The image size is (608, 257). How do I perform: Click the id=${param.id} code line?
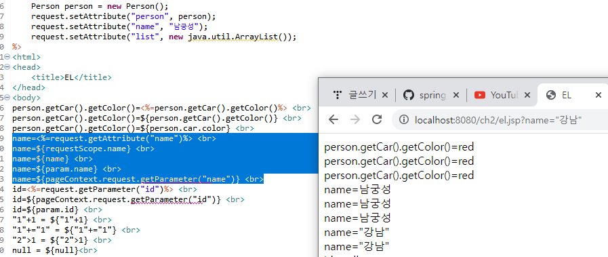point(58,210)
